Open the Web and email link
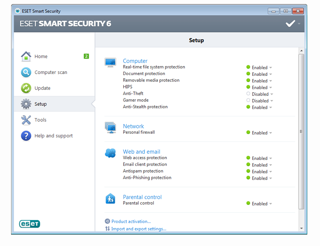 141,152
